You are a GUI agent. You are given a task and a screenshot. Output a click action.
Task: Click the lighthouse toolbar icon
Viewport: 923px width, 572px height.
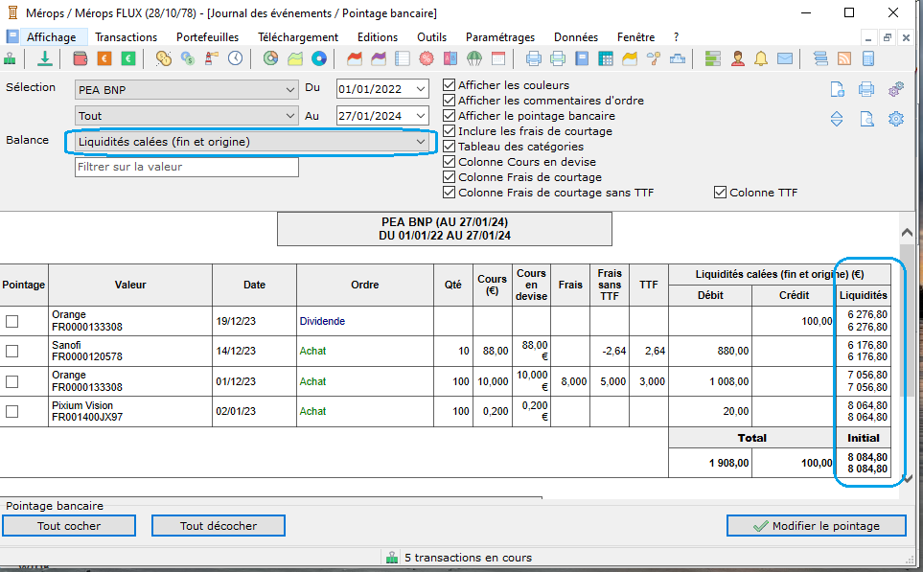[x=211, y=58]
